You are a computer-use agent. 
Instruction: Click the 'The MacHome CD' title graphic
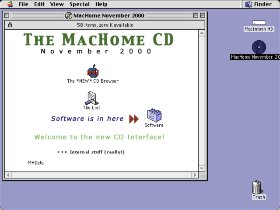pos(98,39)
